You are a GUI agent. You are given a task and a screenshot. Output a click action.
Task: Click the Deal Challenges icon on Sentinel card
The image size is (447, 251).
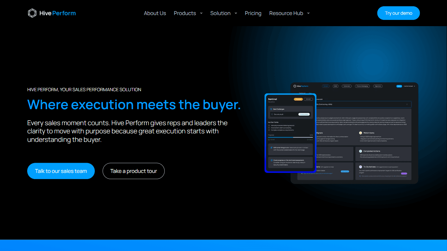271,109
